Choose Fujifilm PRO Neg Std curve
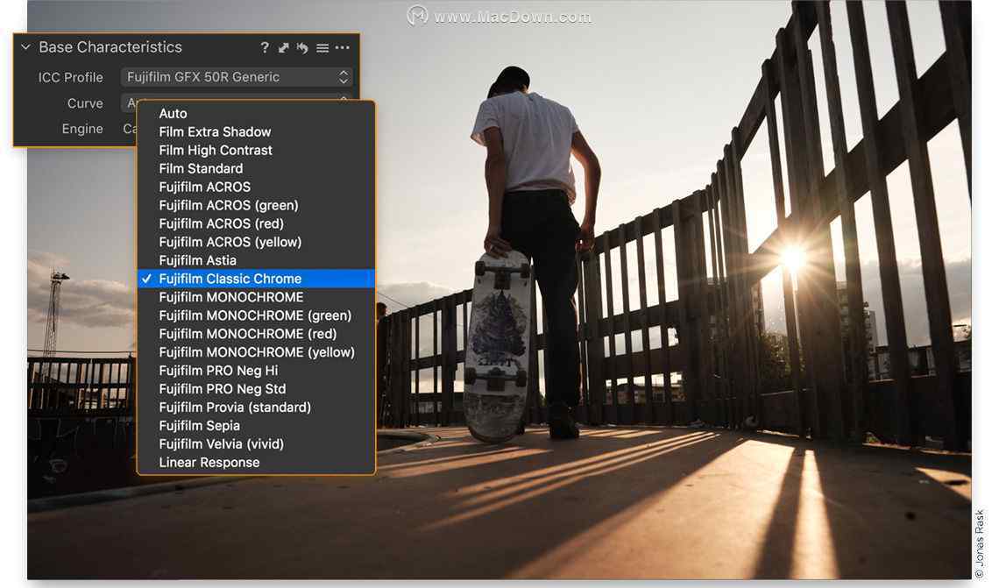This screenshot has width=999, height=588. (x=256, y=389)
